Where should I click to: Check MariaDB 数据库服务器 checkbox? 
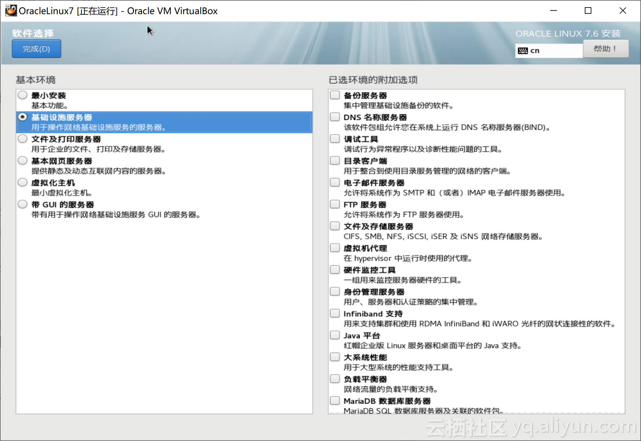point(335,401)
